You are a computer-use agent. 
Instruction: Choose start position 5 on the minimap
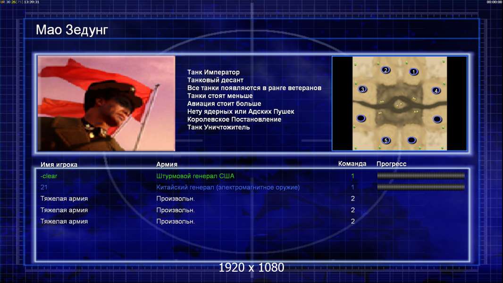[386, 140]
